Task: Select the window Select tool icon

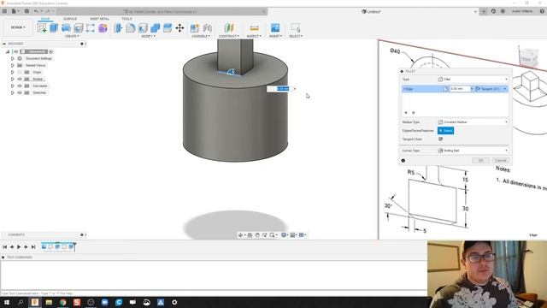Action: point(296,27)
